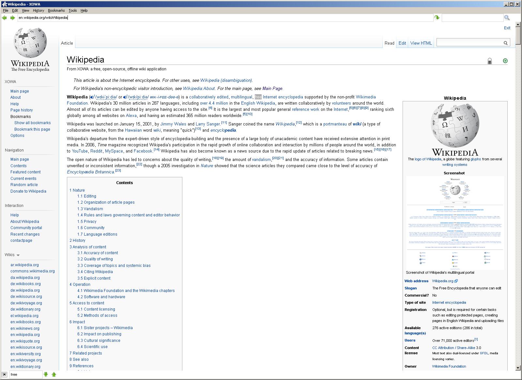Click Show all bookmarks link
Image resolution: width=522 pixels, height=380 pixels.
33,123
